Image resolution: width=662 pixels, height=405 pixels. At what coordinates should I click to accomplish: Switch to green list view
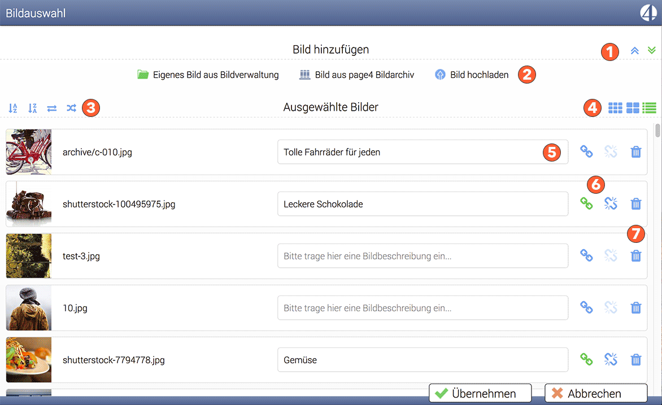click(650, 108)
